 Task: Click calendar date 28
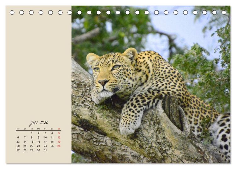25,150
